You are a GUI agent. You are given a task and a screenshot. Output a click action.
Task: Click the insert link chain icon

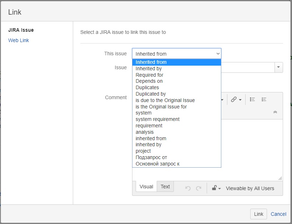point(233,100)
